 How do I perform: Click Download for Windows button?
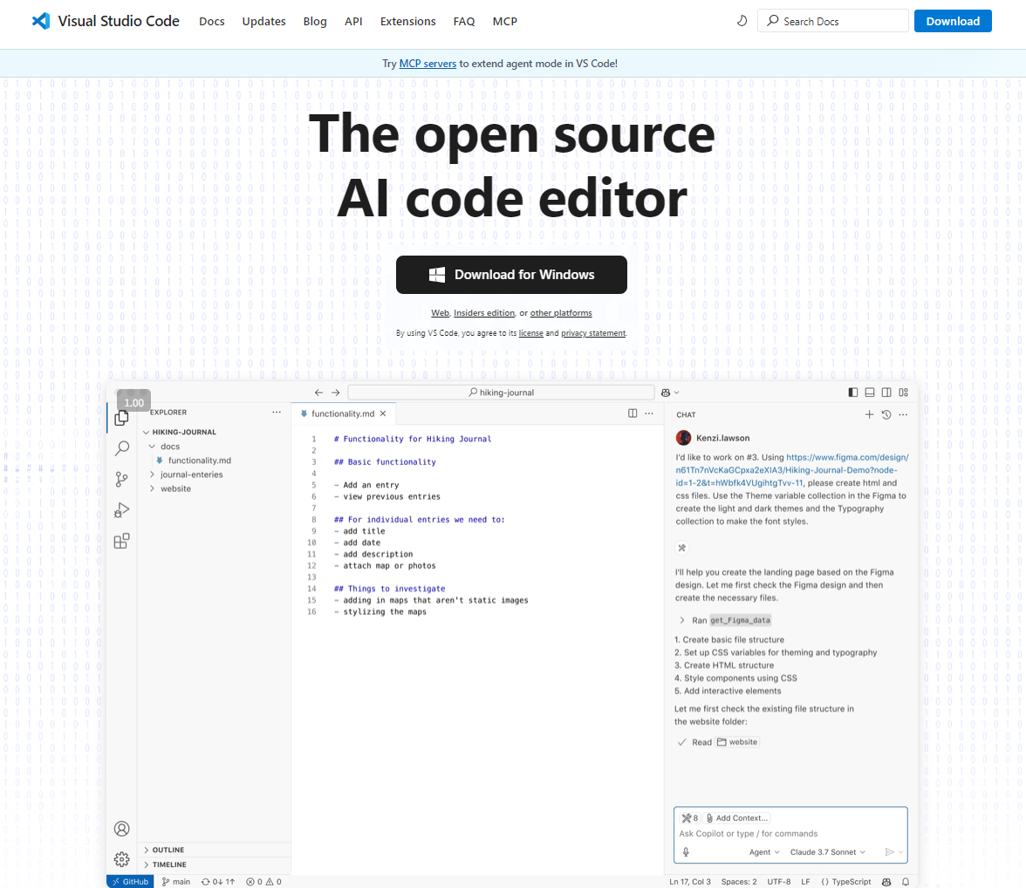click(511, 275)
